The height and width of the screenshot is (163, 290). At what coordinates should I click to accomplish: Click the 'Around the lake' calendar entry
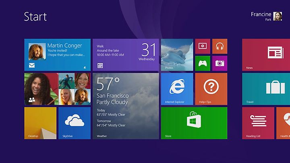click(x=108, y=50)
